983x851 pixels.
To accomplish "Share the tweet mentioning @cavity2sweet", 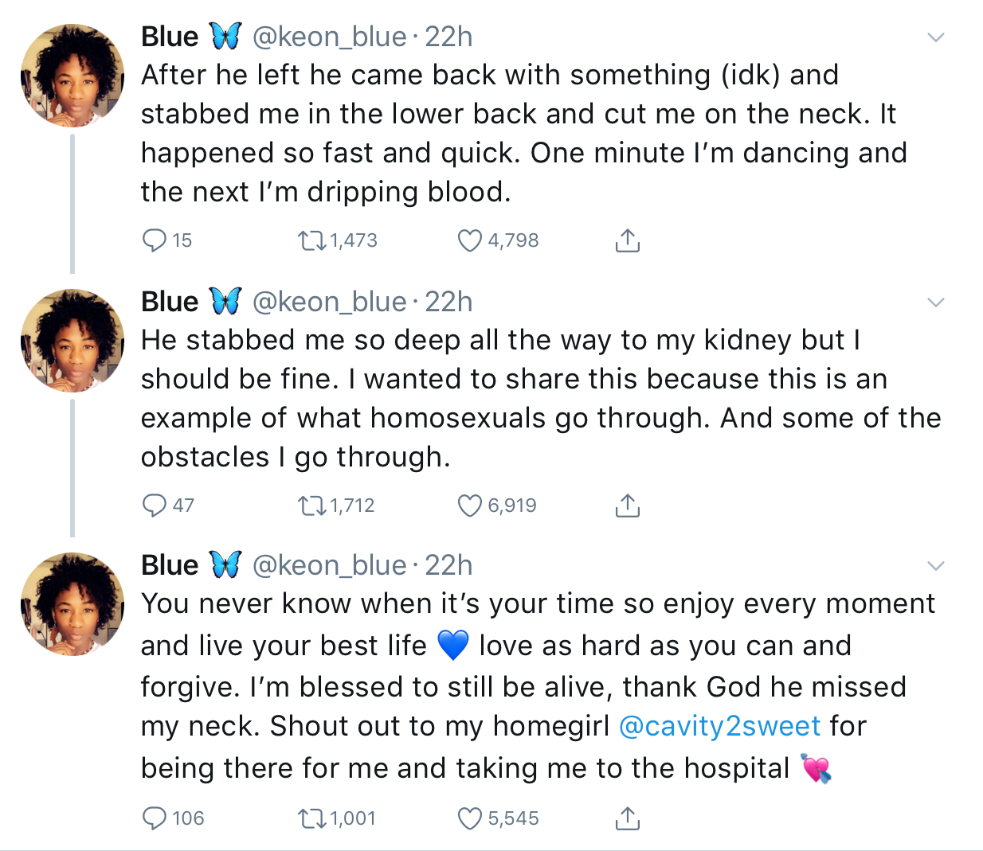I will (x=628, y=818).
